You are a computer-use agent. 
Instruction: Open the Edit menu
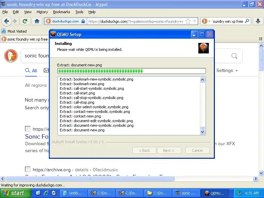point(16,12)
